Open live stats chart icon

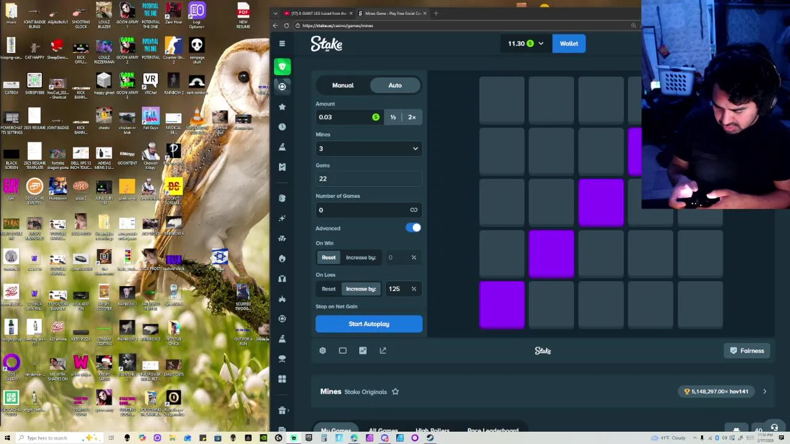coord(363,350)
